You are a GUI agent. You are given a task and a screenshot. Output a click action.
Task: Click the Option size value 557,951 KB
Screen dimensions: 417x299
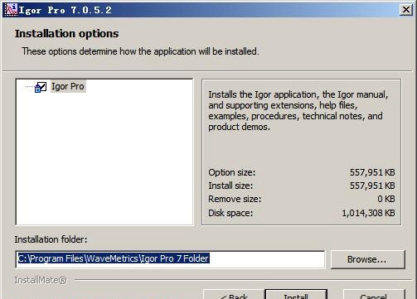coord(372,172)
